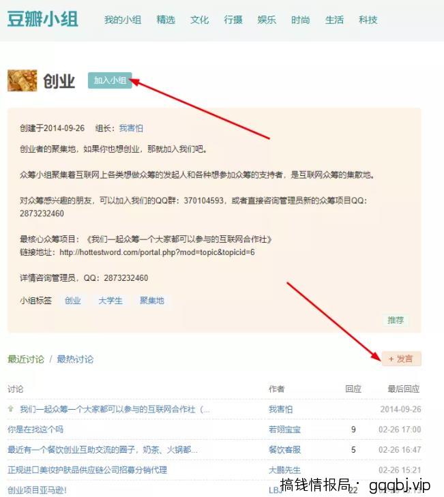Open the 行摄 category
The image size is (444, 497).
pos(233,20)
